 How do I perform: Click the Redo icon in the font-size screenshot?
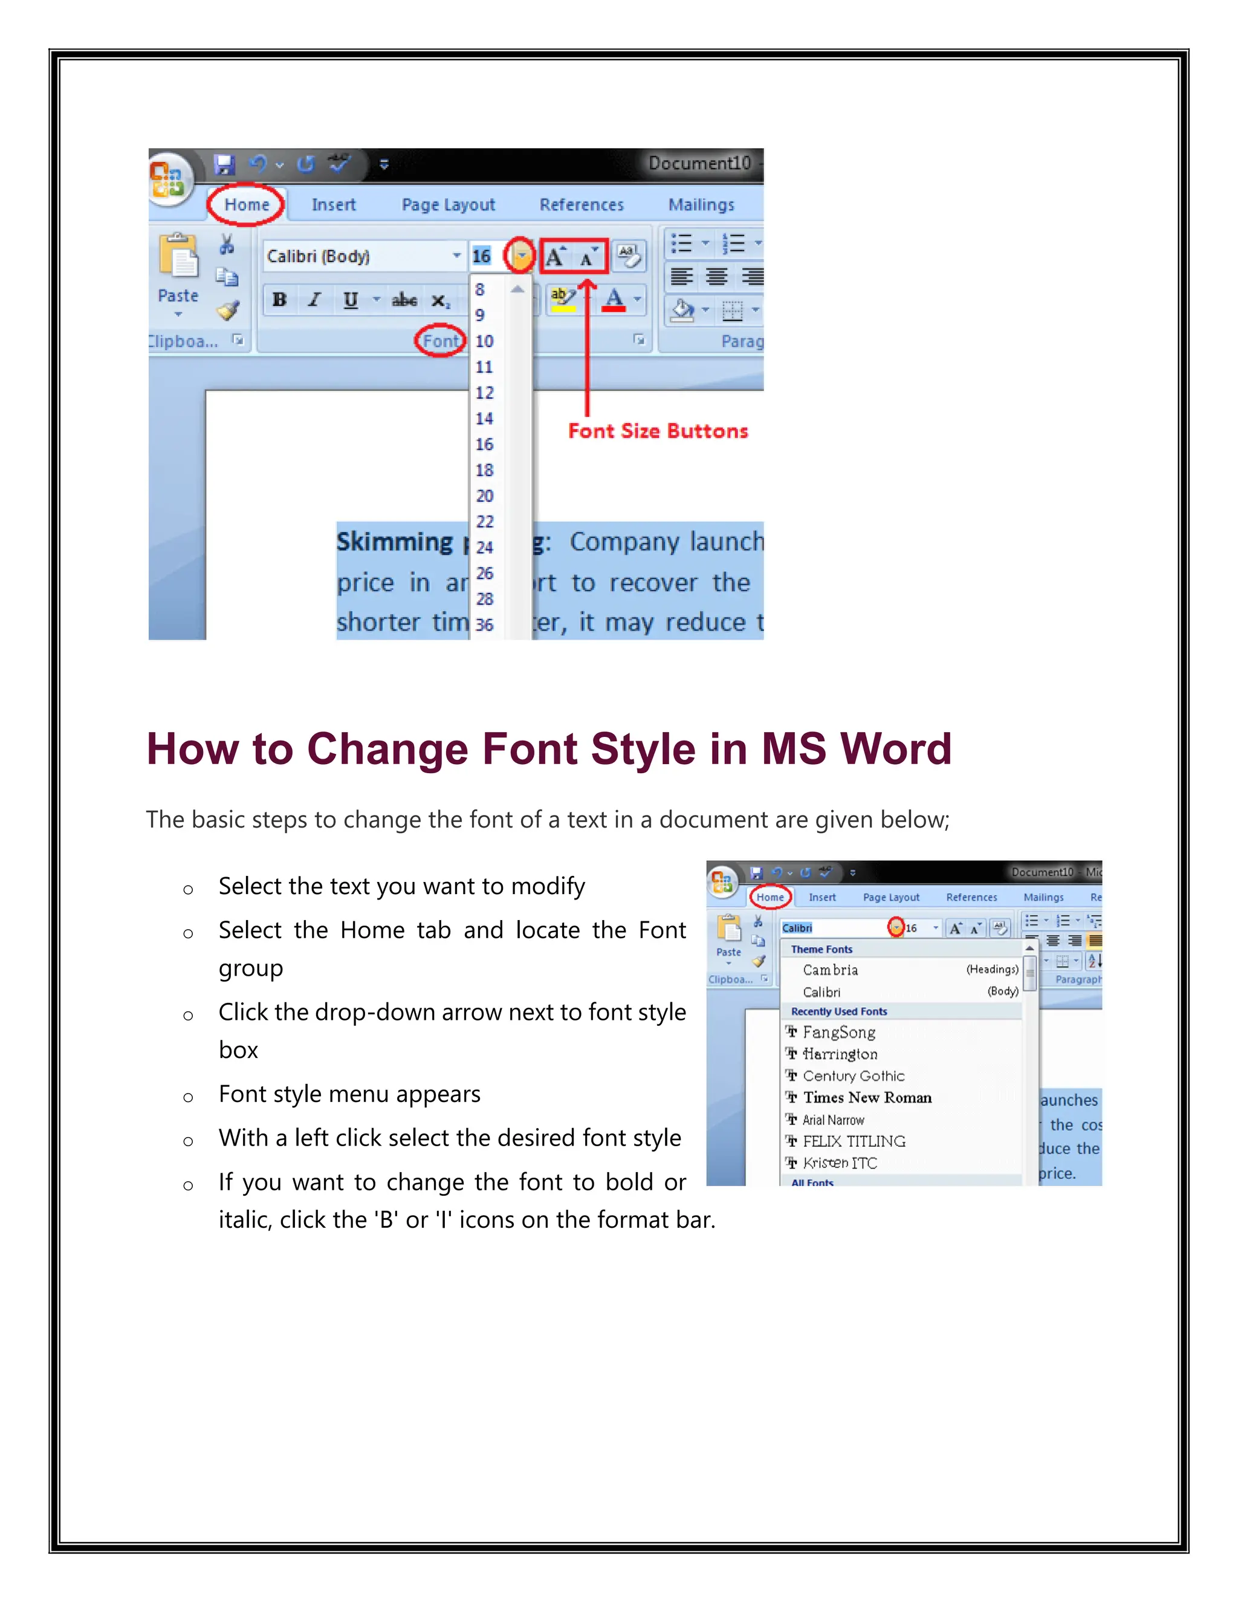click(306, 164)
